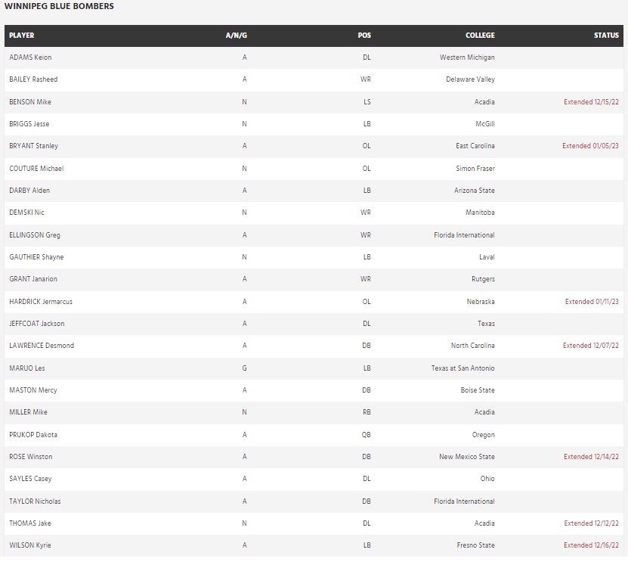Image resolution: width=628 pixels, height=562 pixels.
Task: Open LAWRENCE Desmond's entry
Action: pos(42,346)
